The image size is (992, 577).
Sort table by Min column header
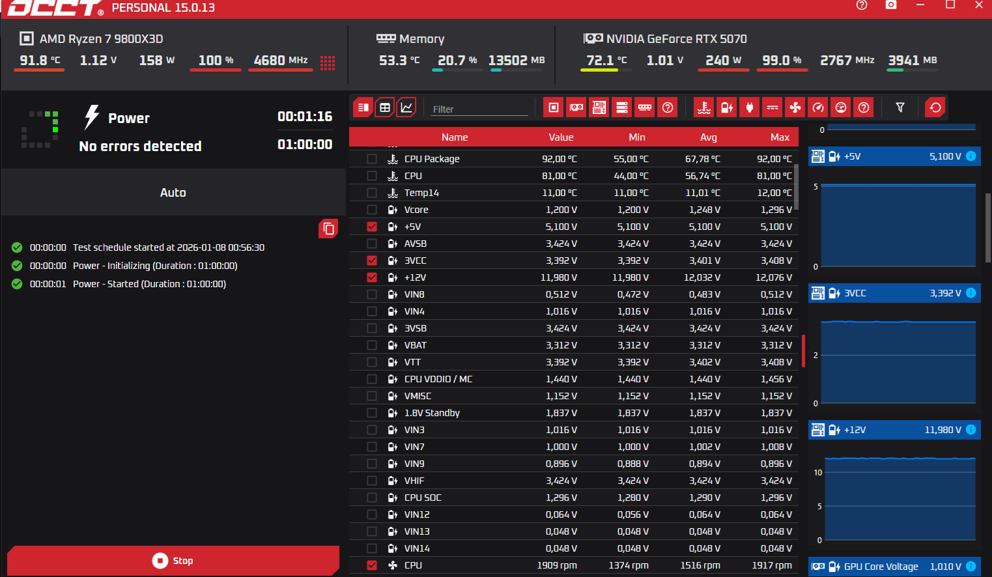(637, 137)
